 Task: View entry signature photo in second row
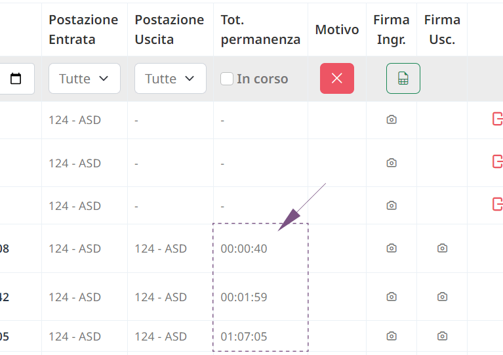pos(392,163)
